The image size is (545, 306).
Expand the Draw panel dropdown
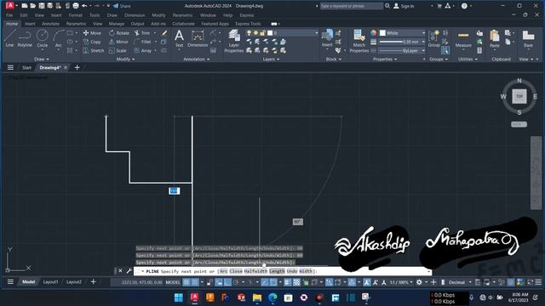click(x=42, y=59)
